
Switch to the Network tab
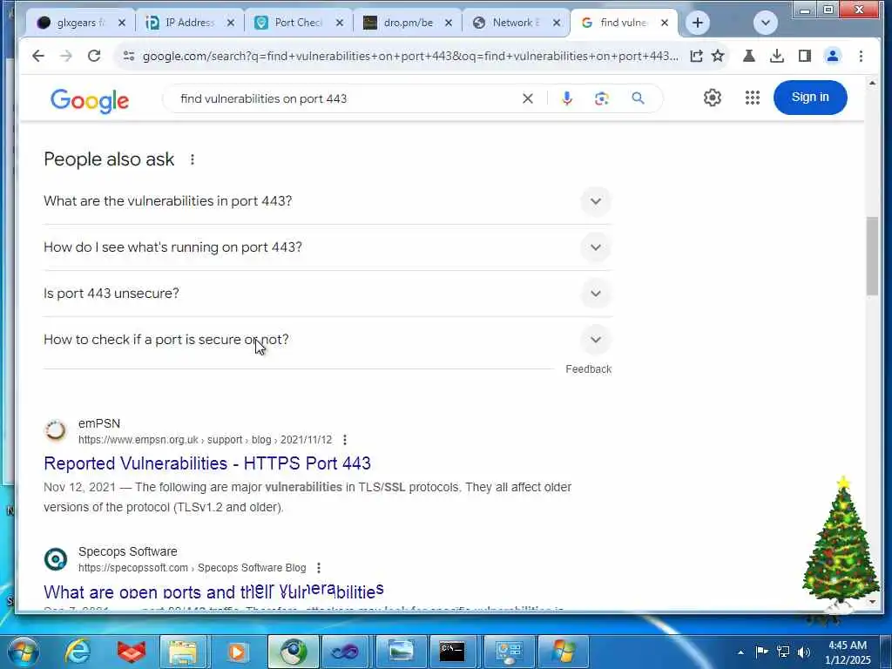(516, 23)
